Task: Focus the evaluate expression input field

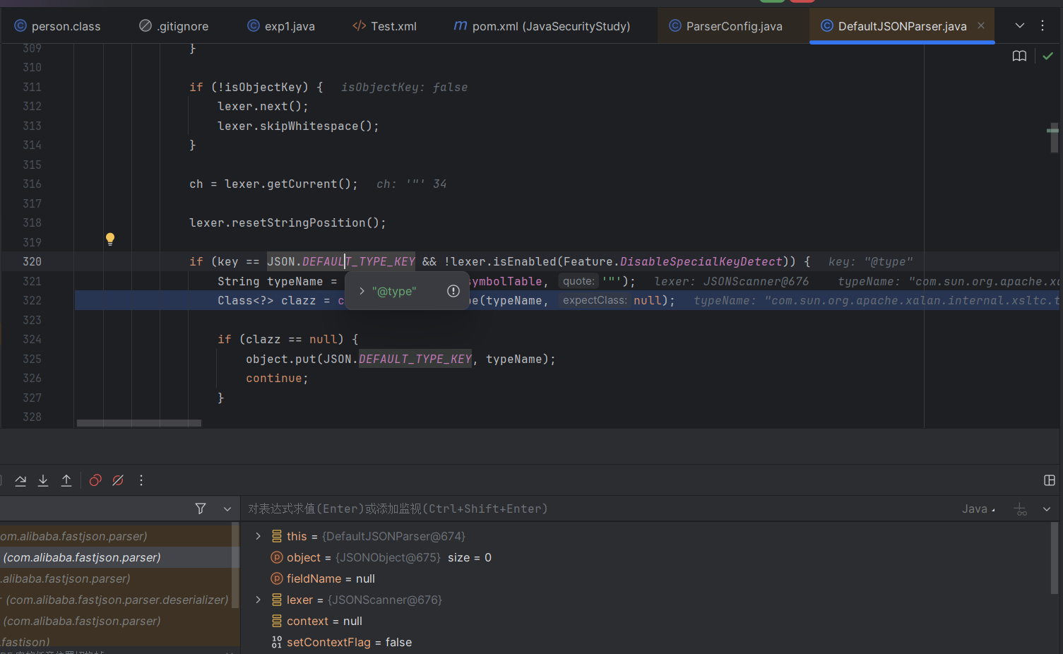Action: click(600, 509)
